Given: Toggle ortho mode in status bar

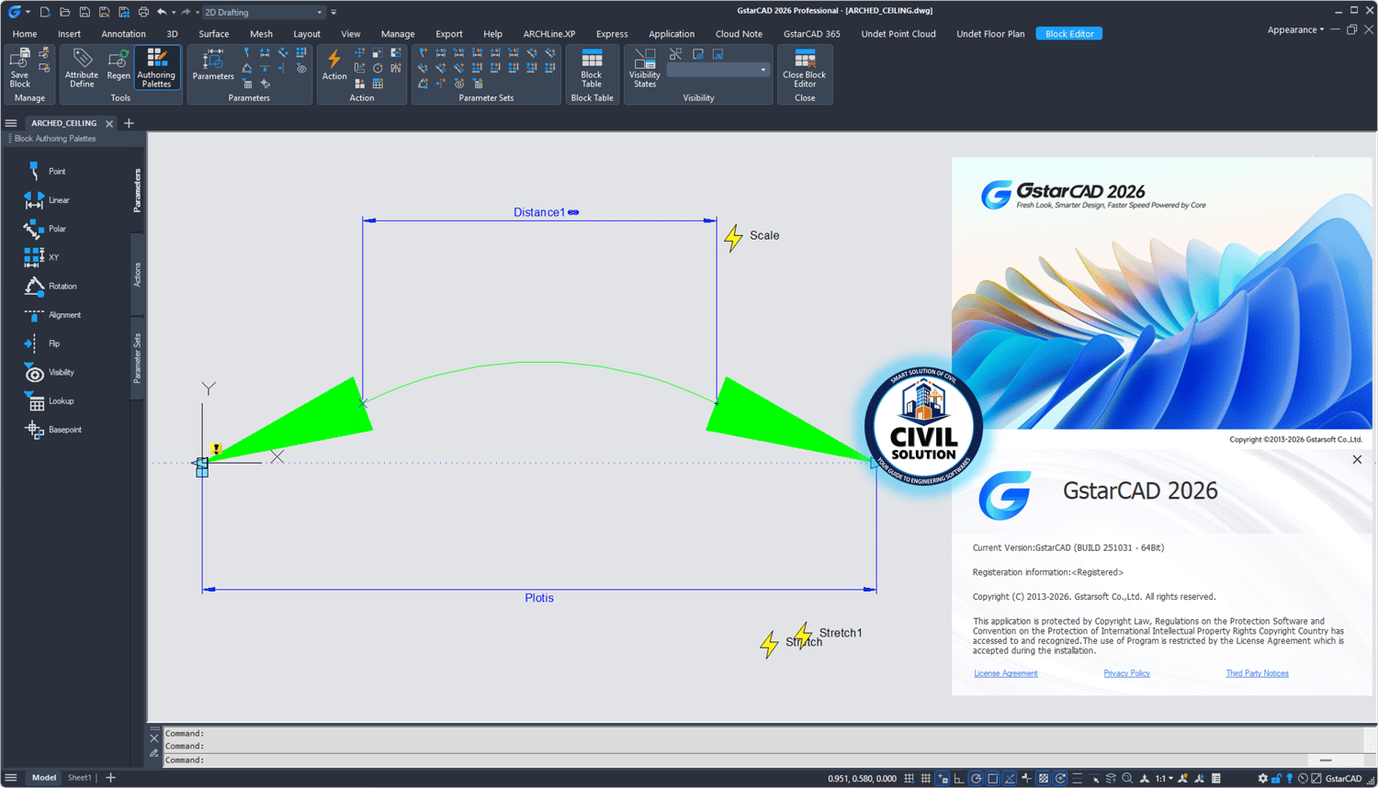Looking at the screenshot, I should pos(959,779).
